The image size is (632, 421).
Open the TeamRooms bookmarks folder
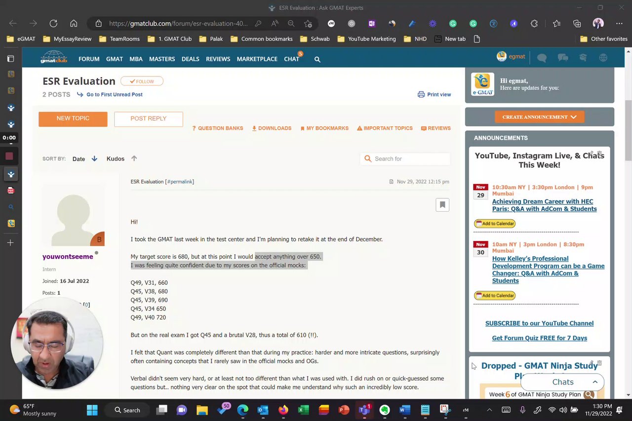(x=119, y=39)
